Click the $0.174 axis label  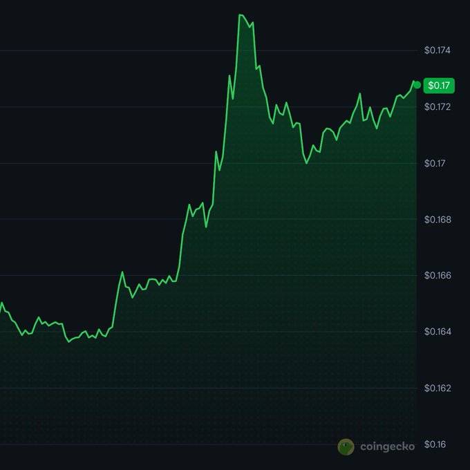pyautogui.click(x=438, y=50)
